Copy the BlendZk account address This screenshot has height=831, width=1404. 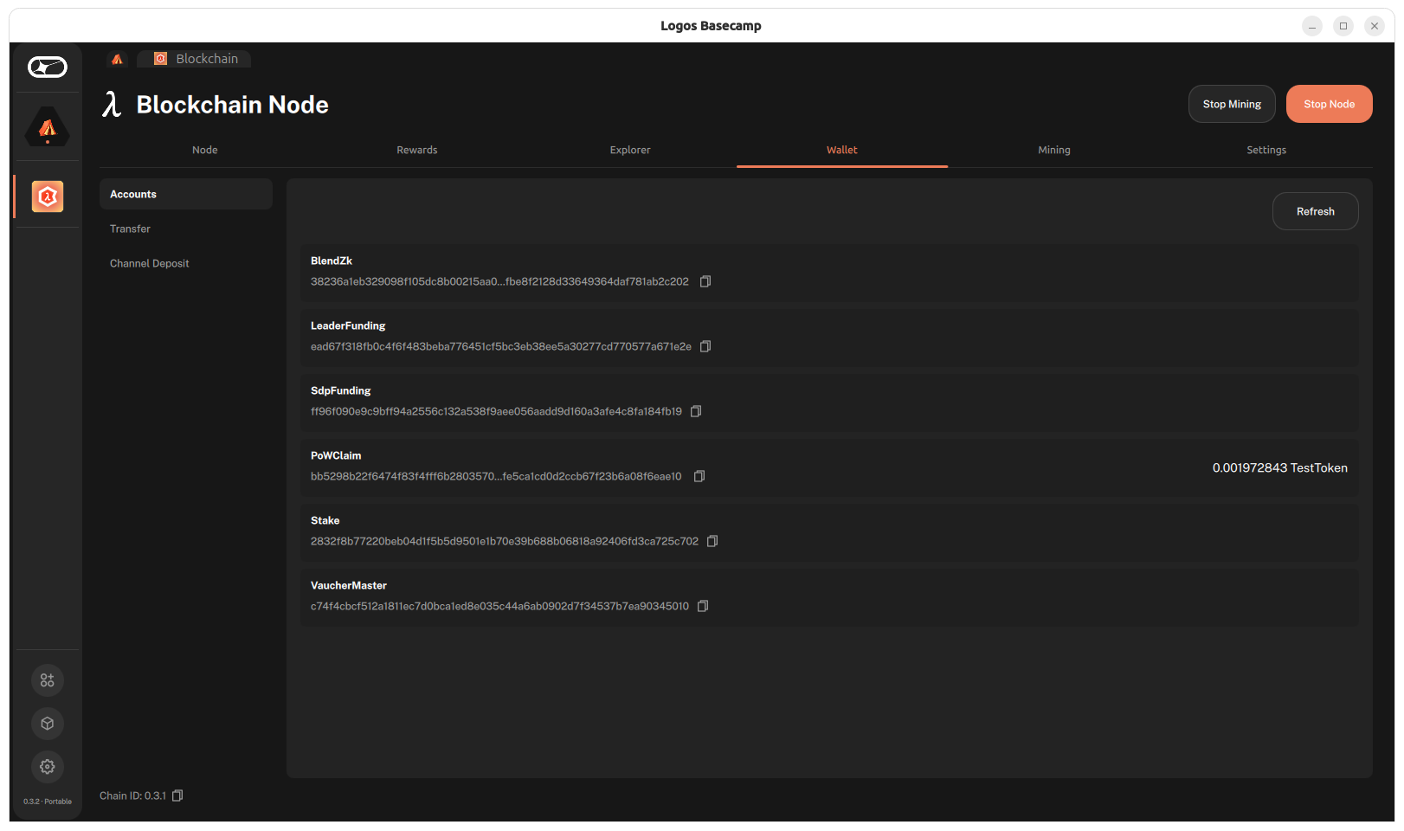pos(705,281)
